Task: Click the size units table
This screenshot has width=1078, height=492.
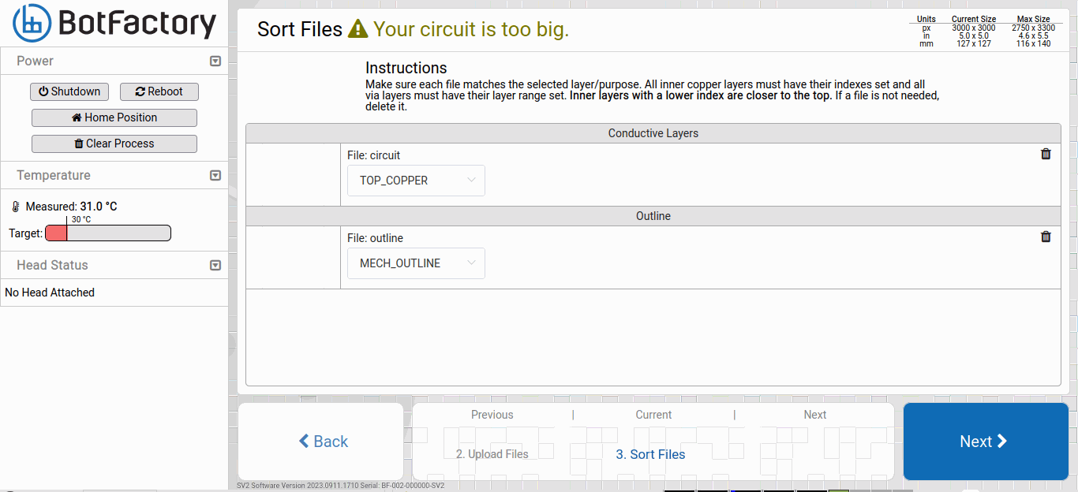Action: coord(983,32)
